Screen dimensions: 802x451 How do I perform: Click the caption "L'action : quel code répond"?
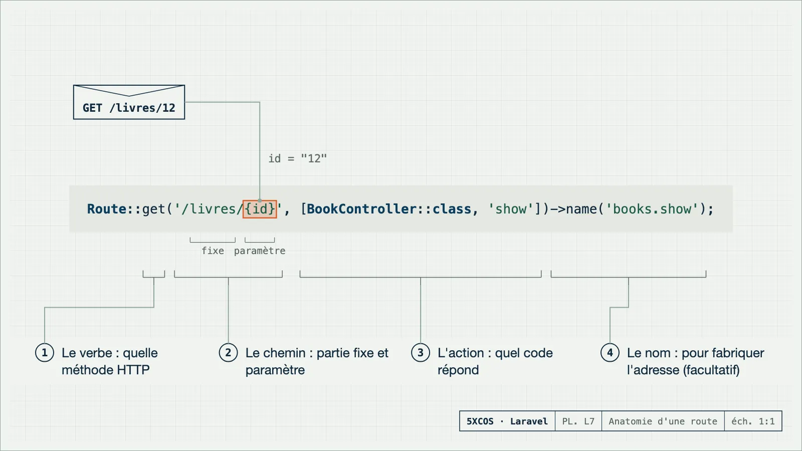pos(495,361)
